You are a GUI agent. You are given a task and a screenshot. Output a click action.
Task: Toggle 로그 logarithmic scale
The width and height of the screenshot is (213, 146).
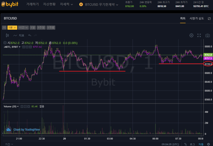(192, 144)
